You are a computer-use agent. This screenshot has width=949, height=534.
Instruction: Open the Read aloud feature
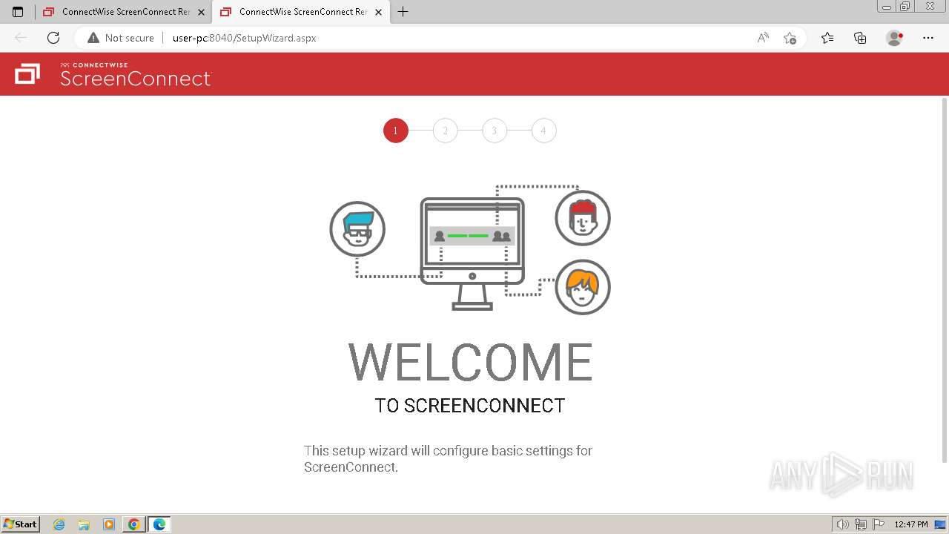(x=763, y=38)
